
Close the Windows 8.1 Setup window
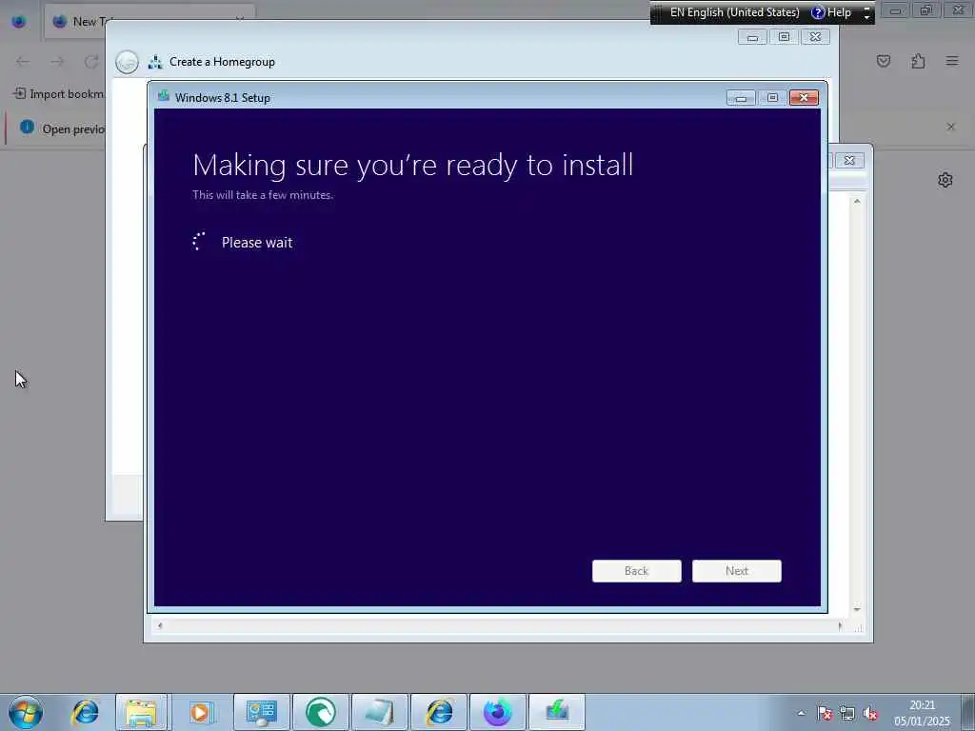804,98
